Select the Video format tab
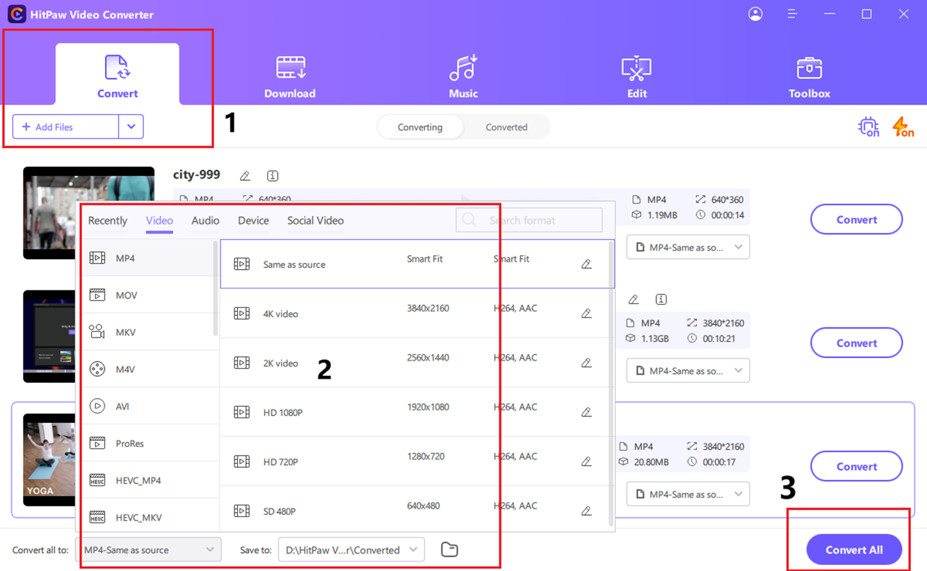The width and height of the screenshot is (927, 571). [159, 220]
